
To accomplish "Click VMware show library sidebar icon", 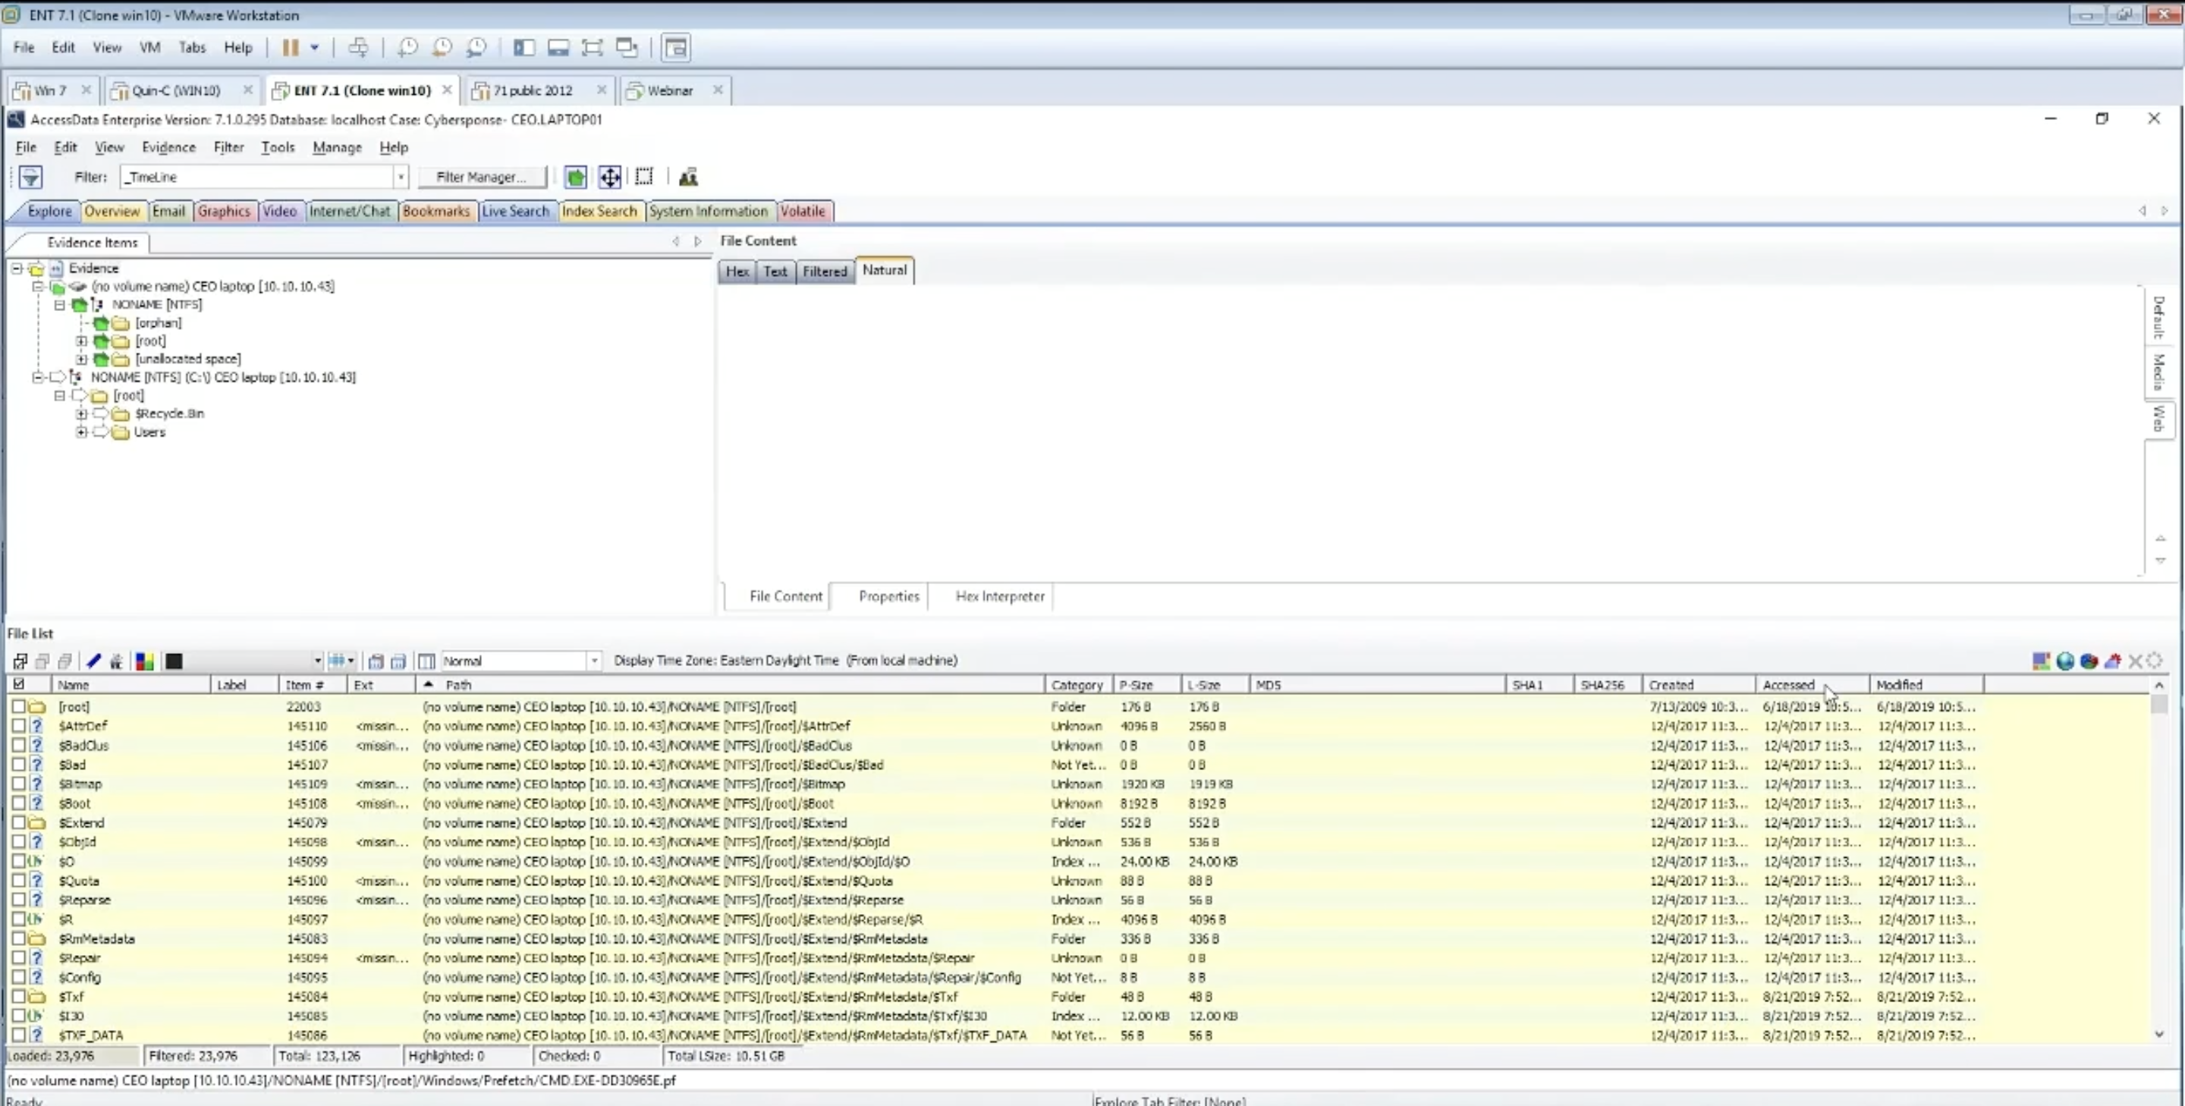I will tap(524, 48).
